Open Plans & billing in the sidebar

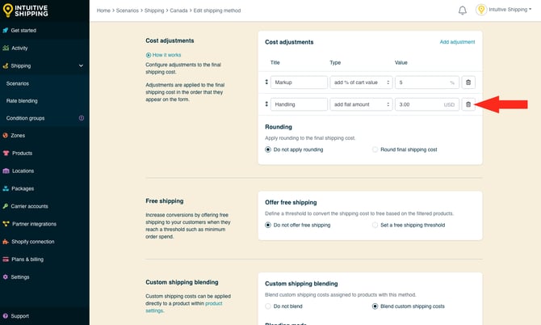pyautogui.click(x=27, y=260)
